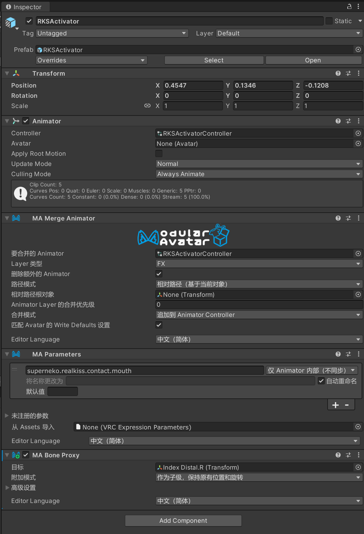Screen dimensions: 364x534
Task: Open MA Merge Animator kebab menu
Action: [359, 218]
